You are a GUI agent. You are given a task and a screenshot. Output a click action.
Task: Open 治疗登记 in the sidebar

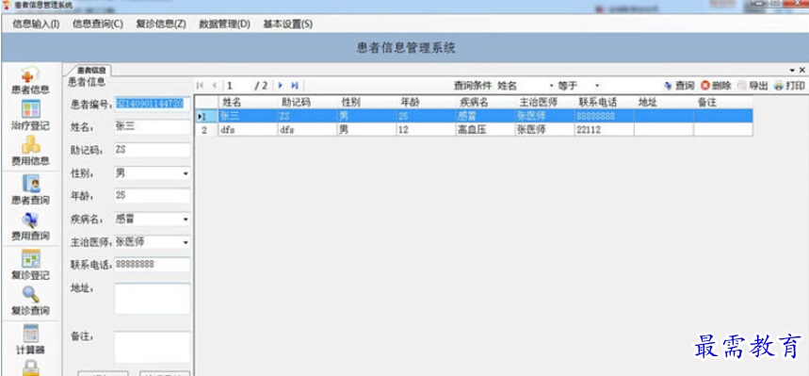[x=30, y=115]
